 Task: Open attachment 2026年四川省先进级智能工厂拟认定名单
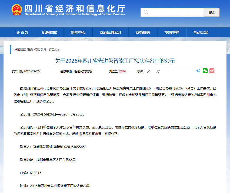tap(59, 186)
